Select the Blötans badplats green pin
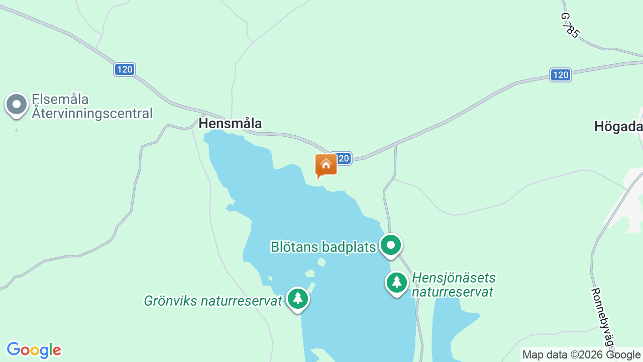 pyautogui.click(x=391, y=246)
